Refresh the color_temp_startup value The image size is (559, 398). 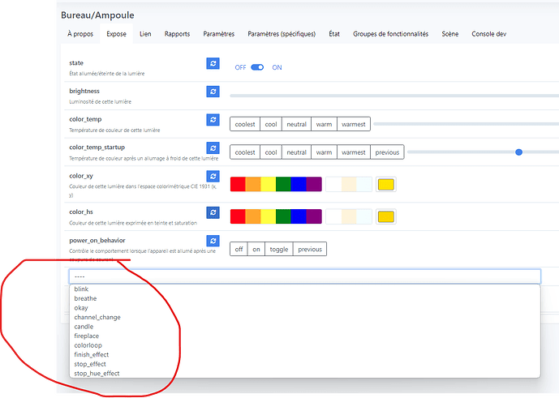[x=213, y=148]
